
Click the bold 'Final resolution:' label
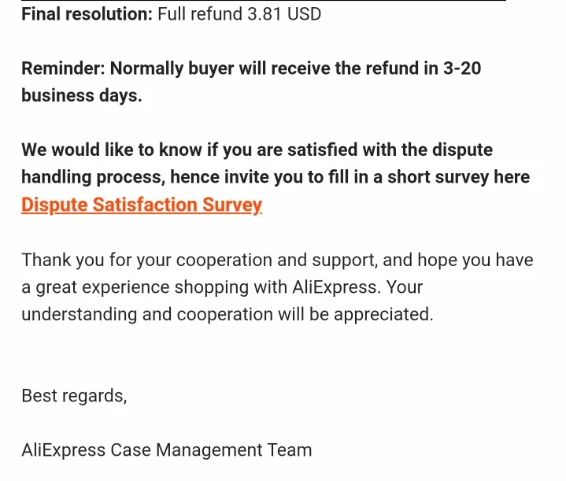pos(87,14)
